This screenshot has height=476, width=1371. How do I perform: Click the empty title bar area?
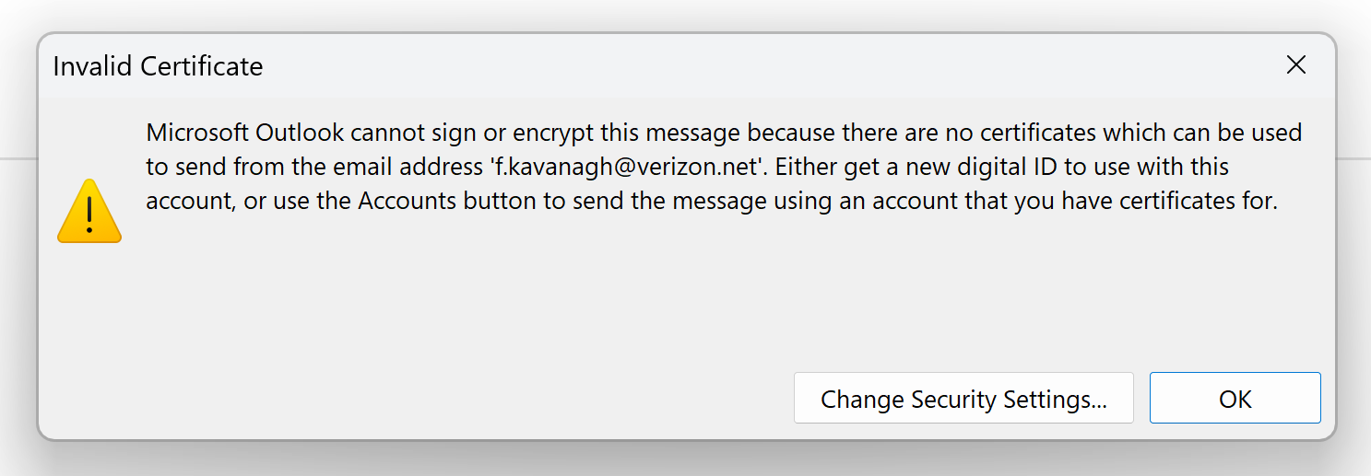tap(738, 66)
